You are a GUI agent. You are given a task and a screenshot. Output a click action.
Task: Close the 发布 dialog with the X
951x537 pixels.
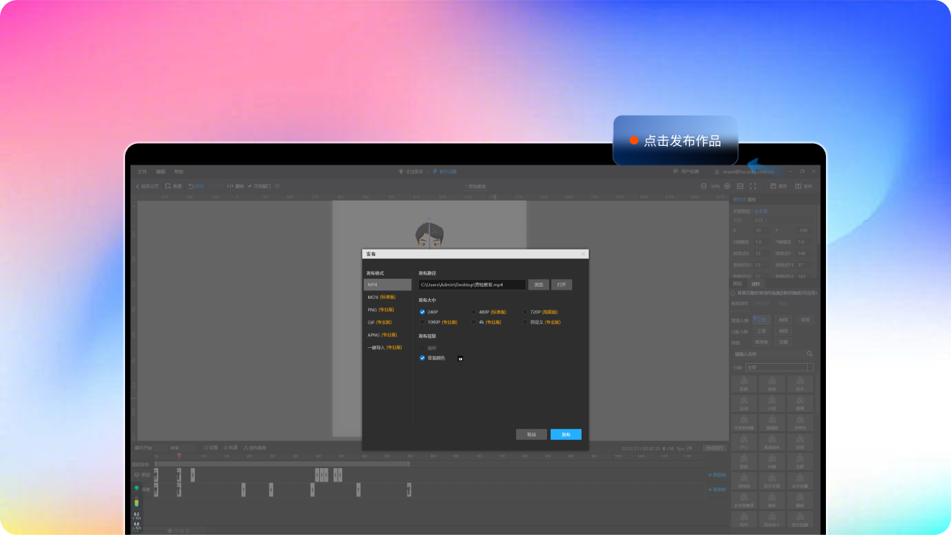click(583, 254)
